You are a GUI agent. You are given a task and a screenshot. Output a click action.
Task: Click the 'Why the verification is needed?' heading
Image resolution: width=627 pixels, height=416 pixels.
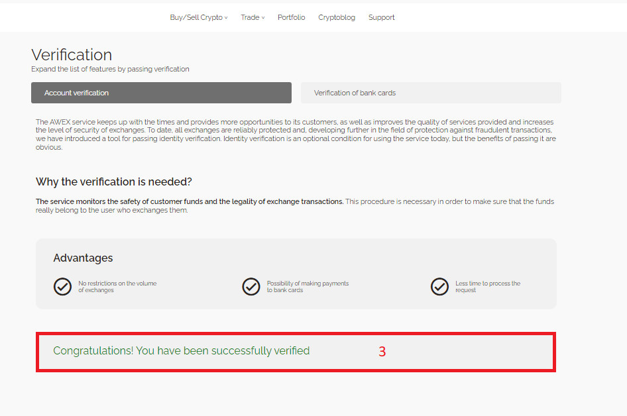[x=113, y=182]
